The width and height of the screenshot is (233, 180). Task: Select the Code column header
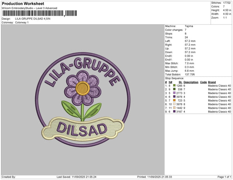pos(203,82)
